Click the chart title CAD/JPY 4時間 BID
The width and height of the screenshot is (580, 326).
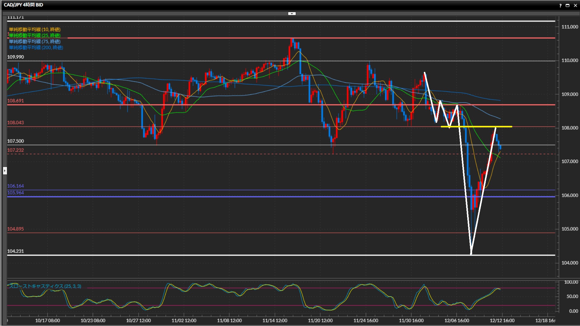point(23,5)
